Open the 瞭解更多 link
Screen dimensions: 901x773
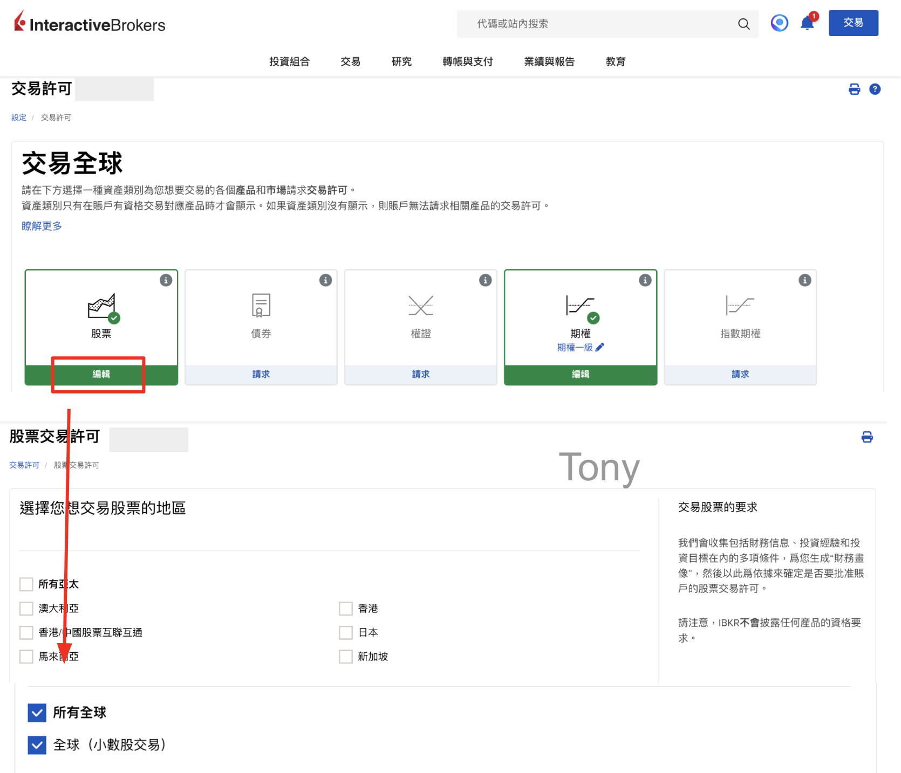point(42,226)
